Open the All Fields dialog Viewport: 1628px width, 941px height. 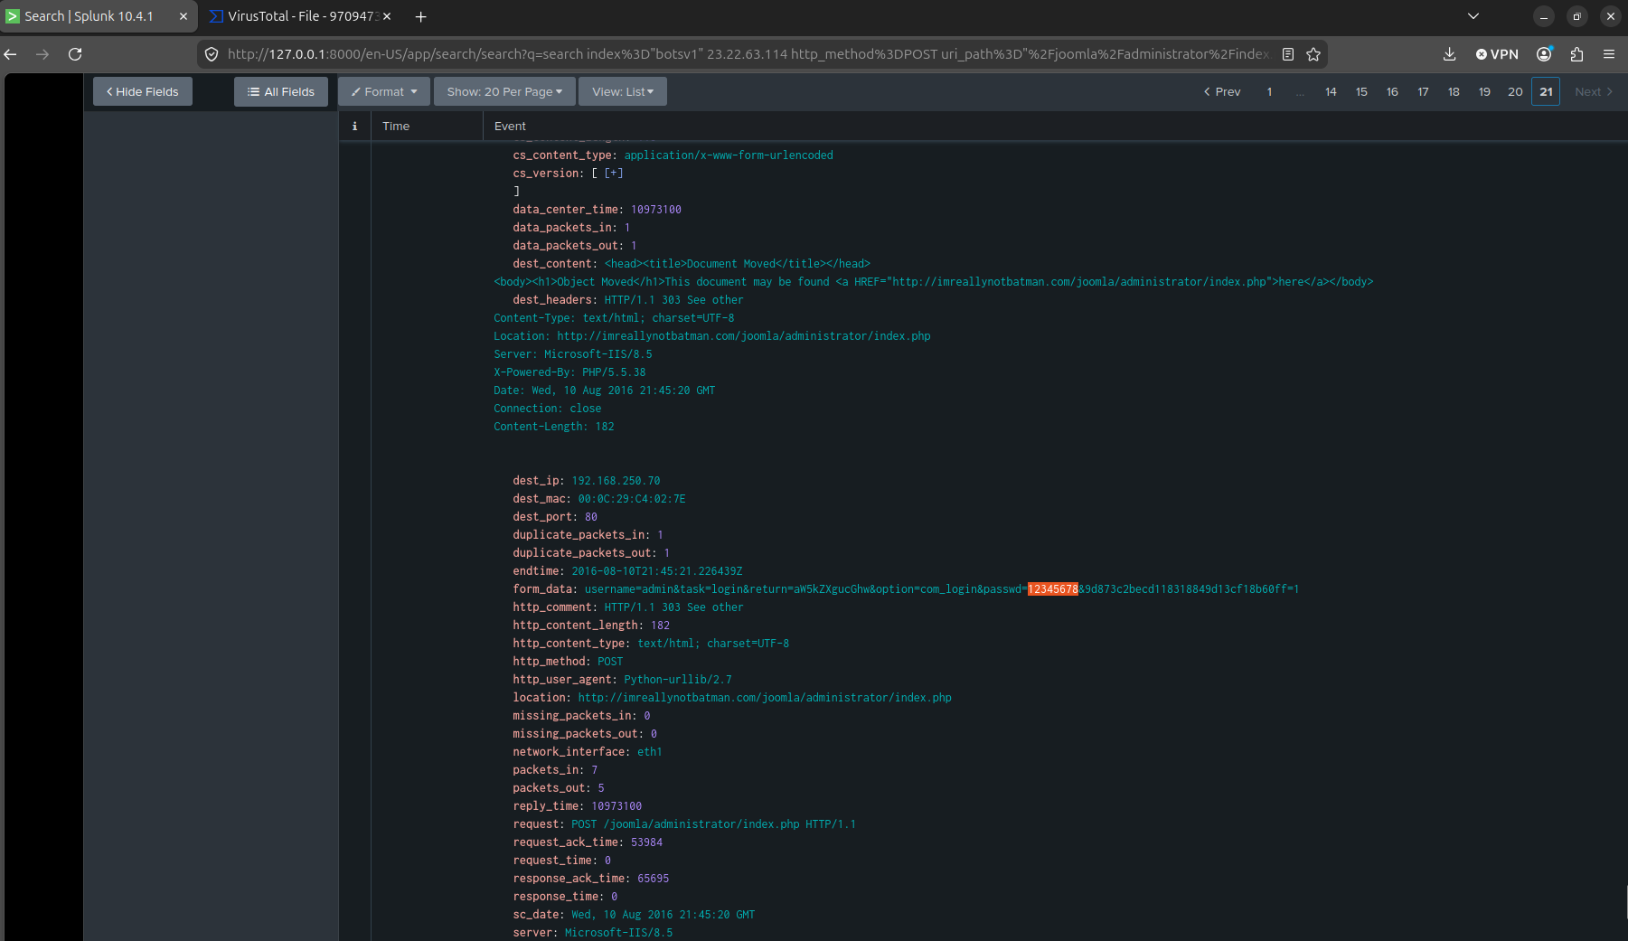(x=281, y=91)
